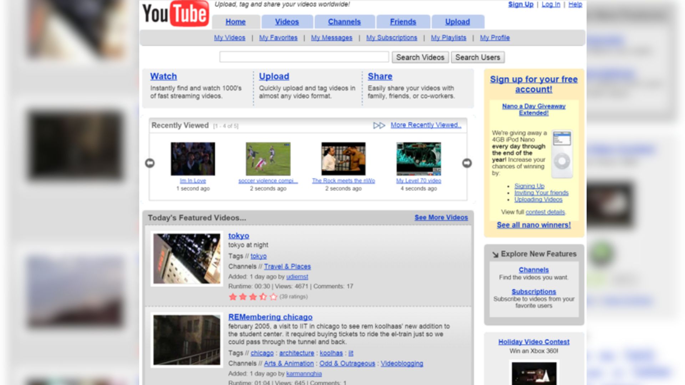Click See More Videos link
This screenshot has width=685, height=385.
click(441, 217)
